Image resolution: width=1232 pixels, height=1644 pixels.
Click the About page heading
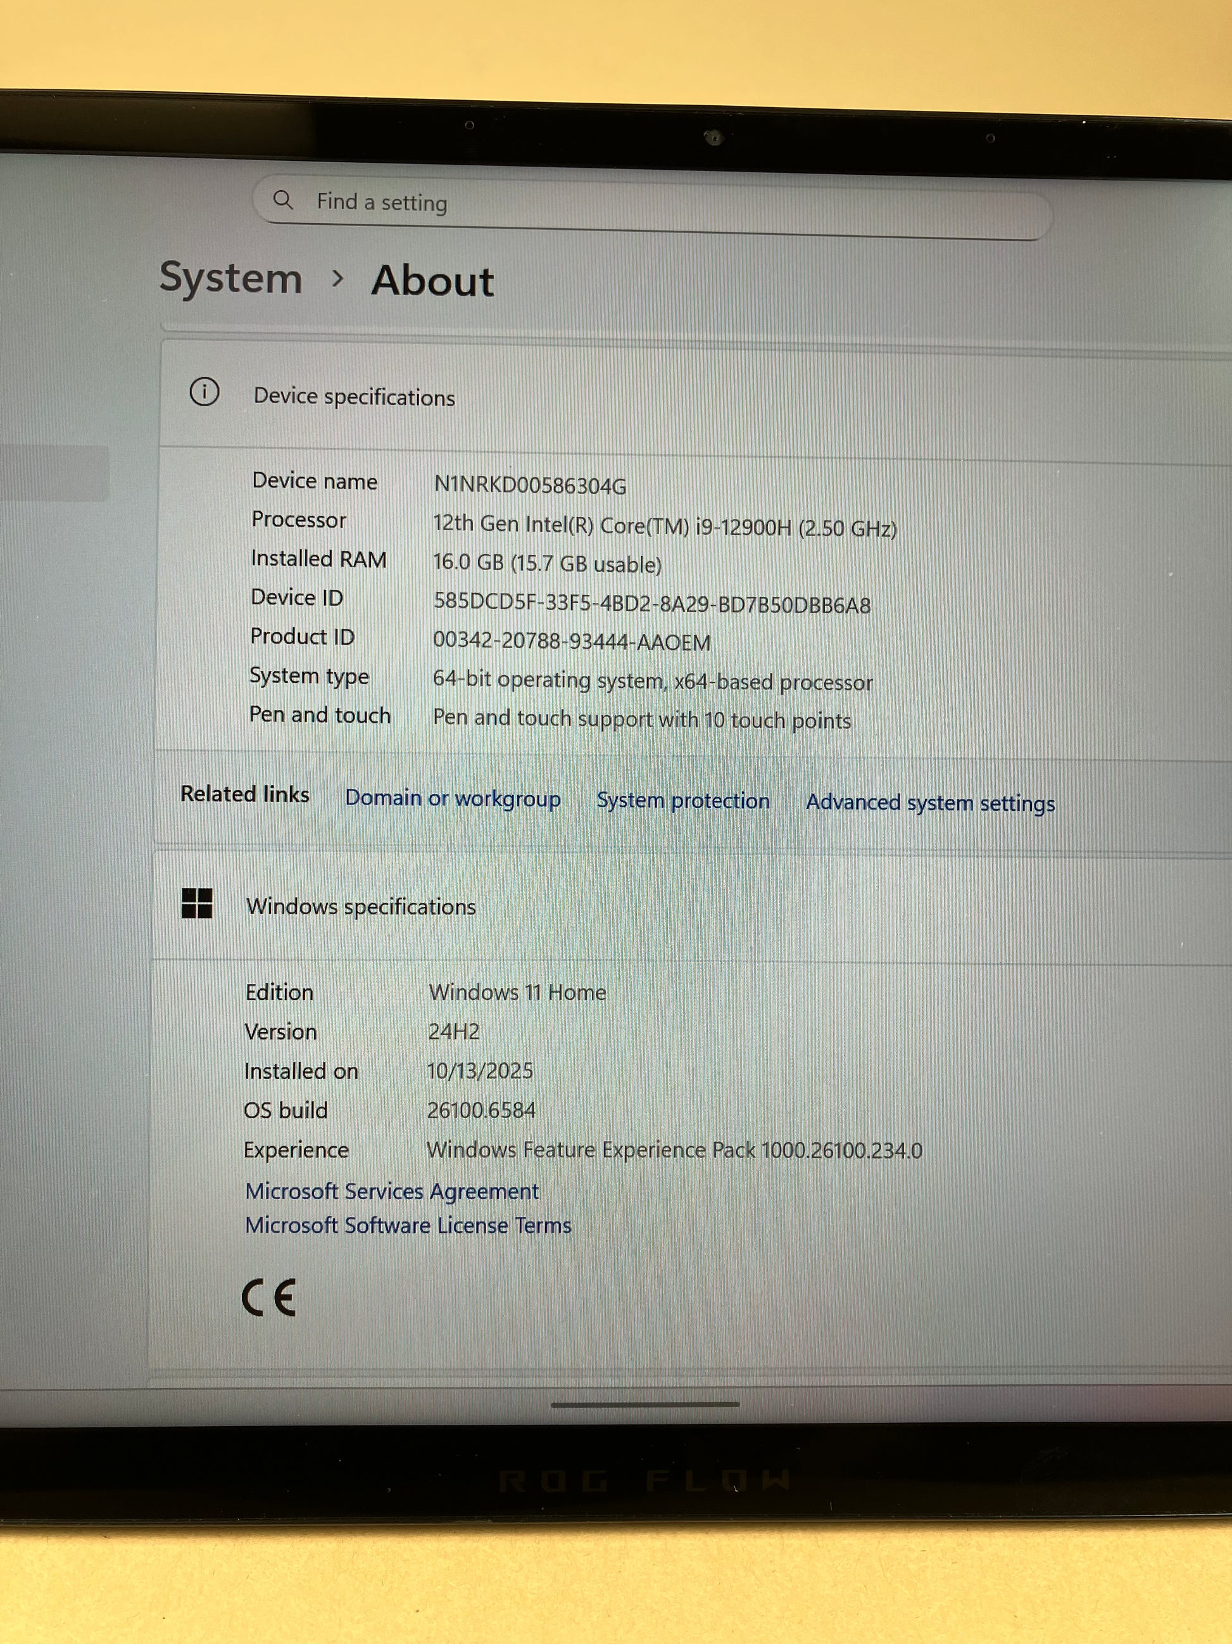coord(433,281)
